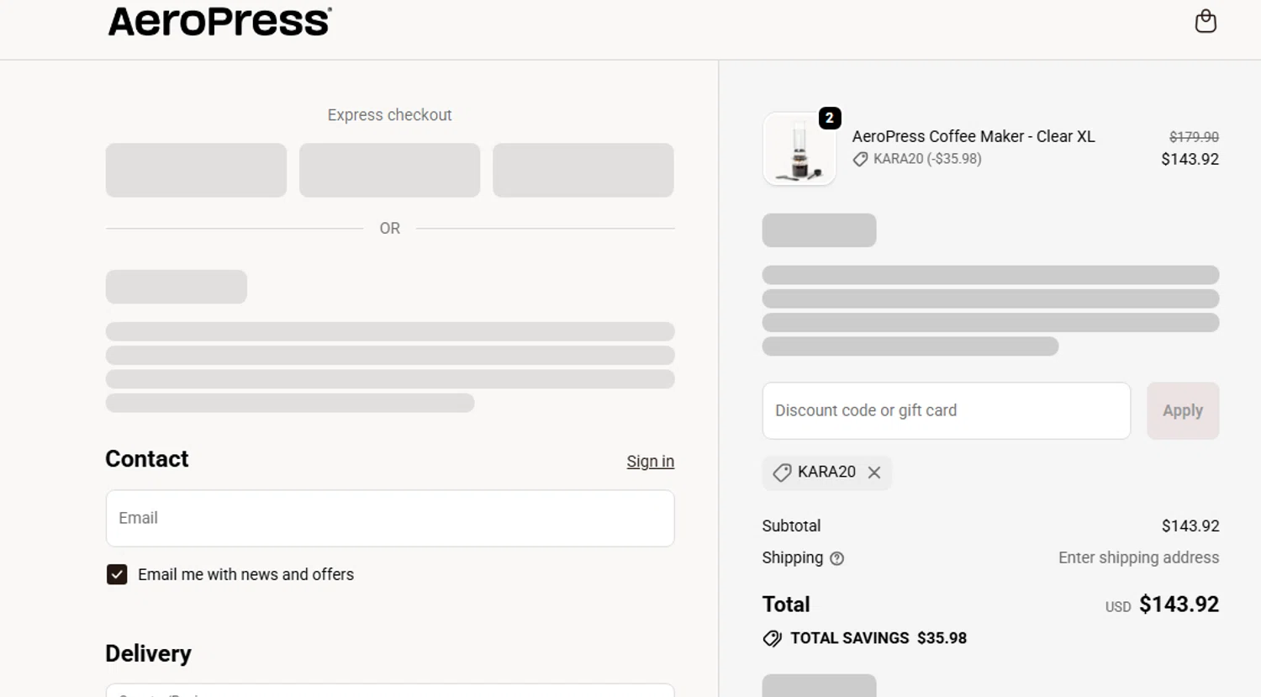Click the Apply discount button
The width and height of the screenshot is (1261, 697).
(x=1183, y=410)
